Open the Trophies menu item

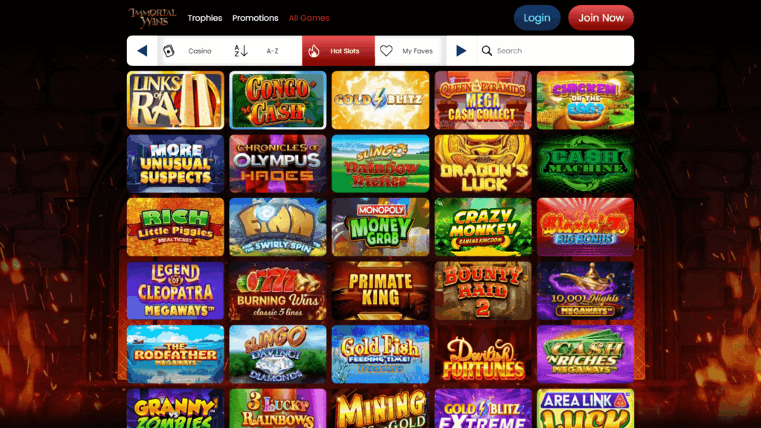[205, 18]
